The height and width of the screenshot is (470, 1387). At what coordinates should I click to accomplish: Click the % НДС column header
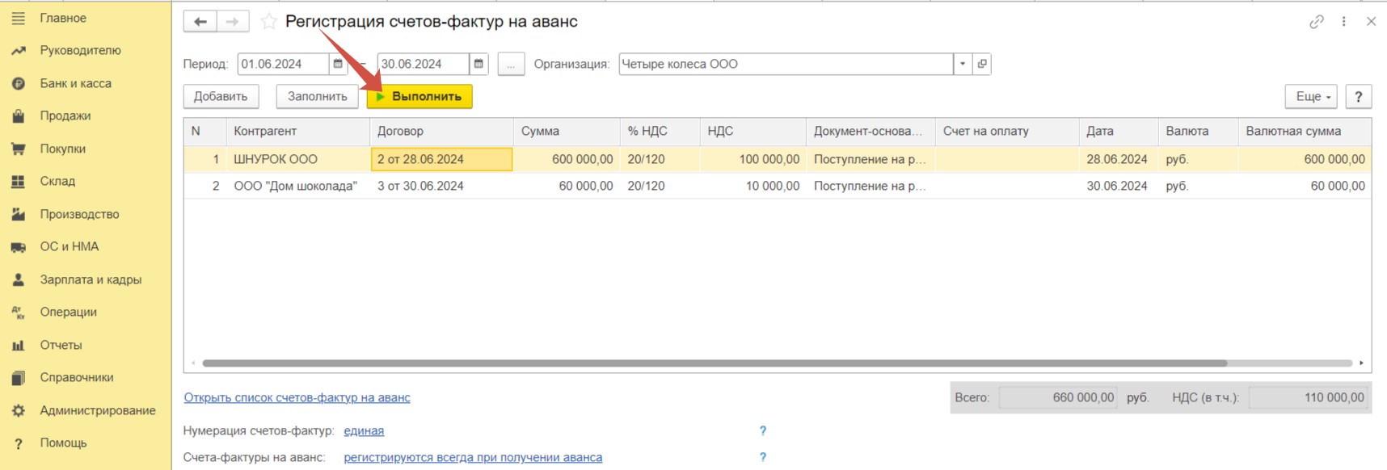click(660, 131)
